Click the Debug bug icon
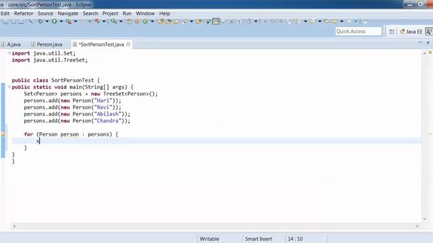The image size is (433, 243). tap(41, 21)
